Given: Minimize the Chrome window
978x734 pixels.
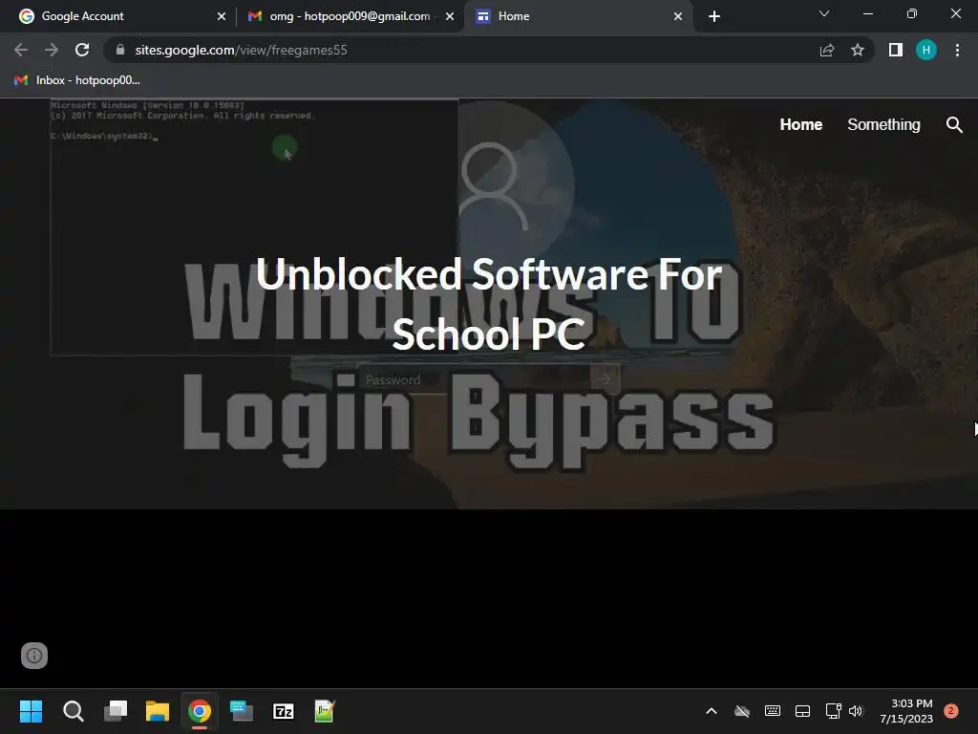Looking at the screenshot, I should (x=868, y=13).
